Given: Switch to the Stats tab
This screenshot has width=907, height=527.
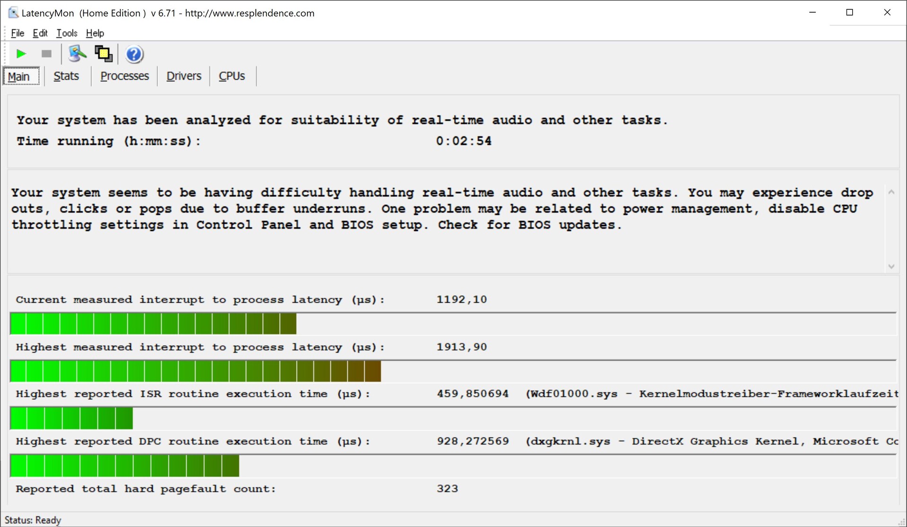Looking at the screenshot, I should 66,76.
